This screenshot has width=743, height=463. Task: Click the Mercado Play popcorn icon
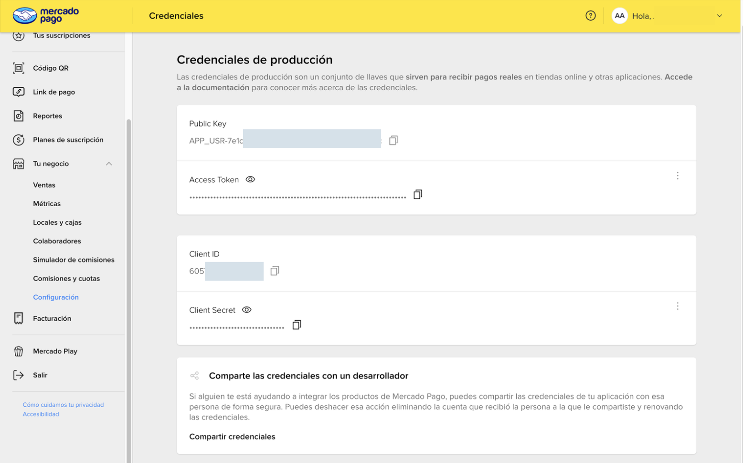tap(19, 351)
